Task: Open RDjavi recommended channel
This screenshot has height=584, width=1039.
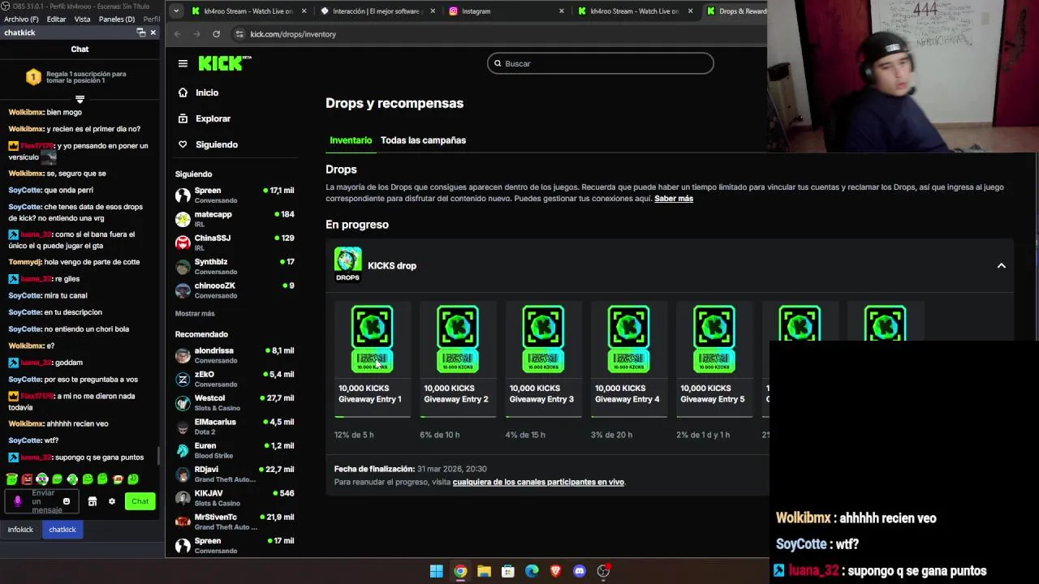Action: tap(235, 474)
